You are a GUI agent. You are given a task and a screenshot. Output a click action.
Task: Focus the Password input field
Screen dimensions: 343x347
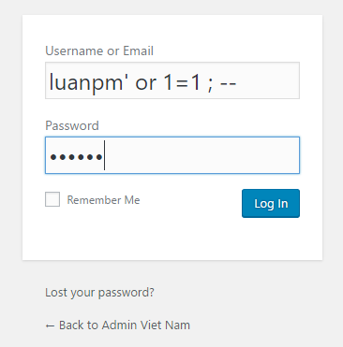[x=172, y=155]
